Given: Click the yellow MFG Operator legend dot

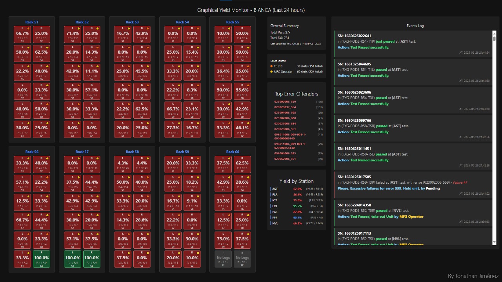Looking at the screenshot, I should coord(271,72).
